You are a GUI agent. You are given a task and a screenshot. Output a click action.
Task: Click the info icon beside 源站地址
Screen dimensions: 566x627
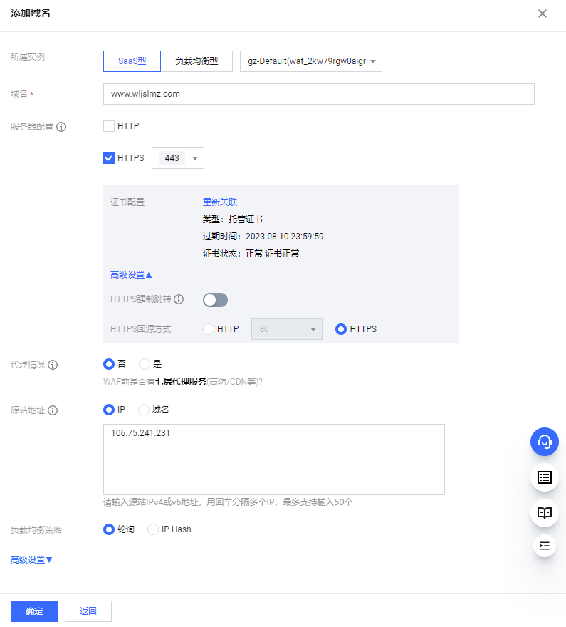(53, 410)
